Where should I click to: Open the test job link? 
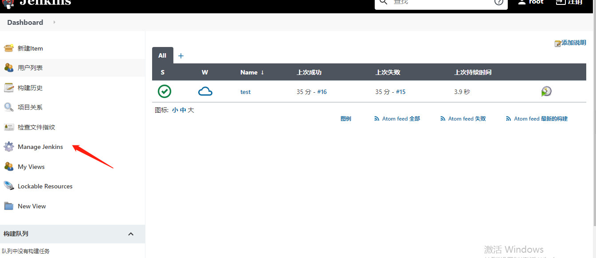click(x=245, y=92)
